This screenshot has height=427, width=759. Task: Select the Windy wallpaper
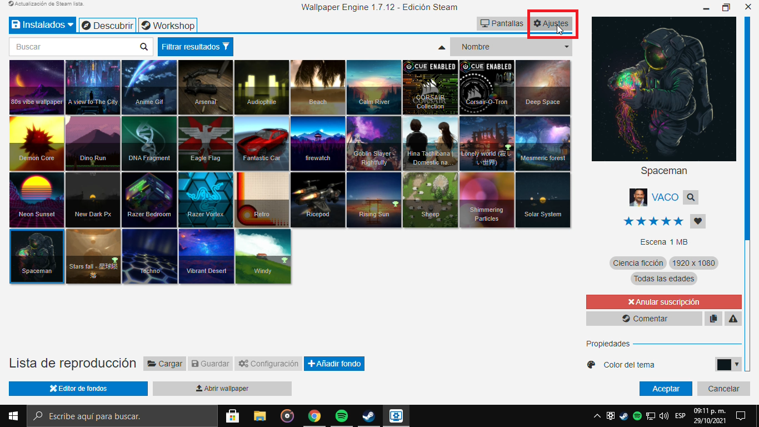click(x=263, y=256)
